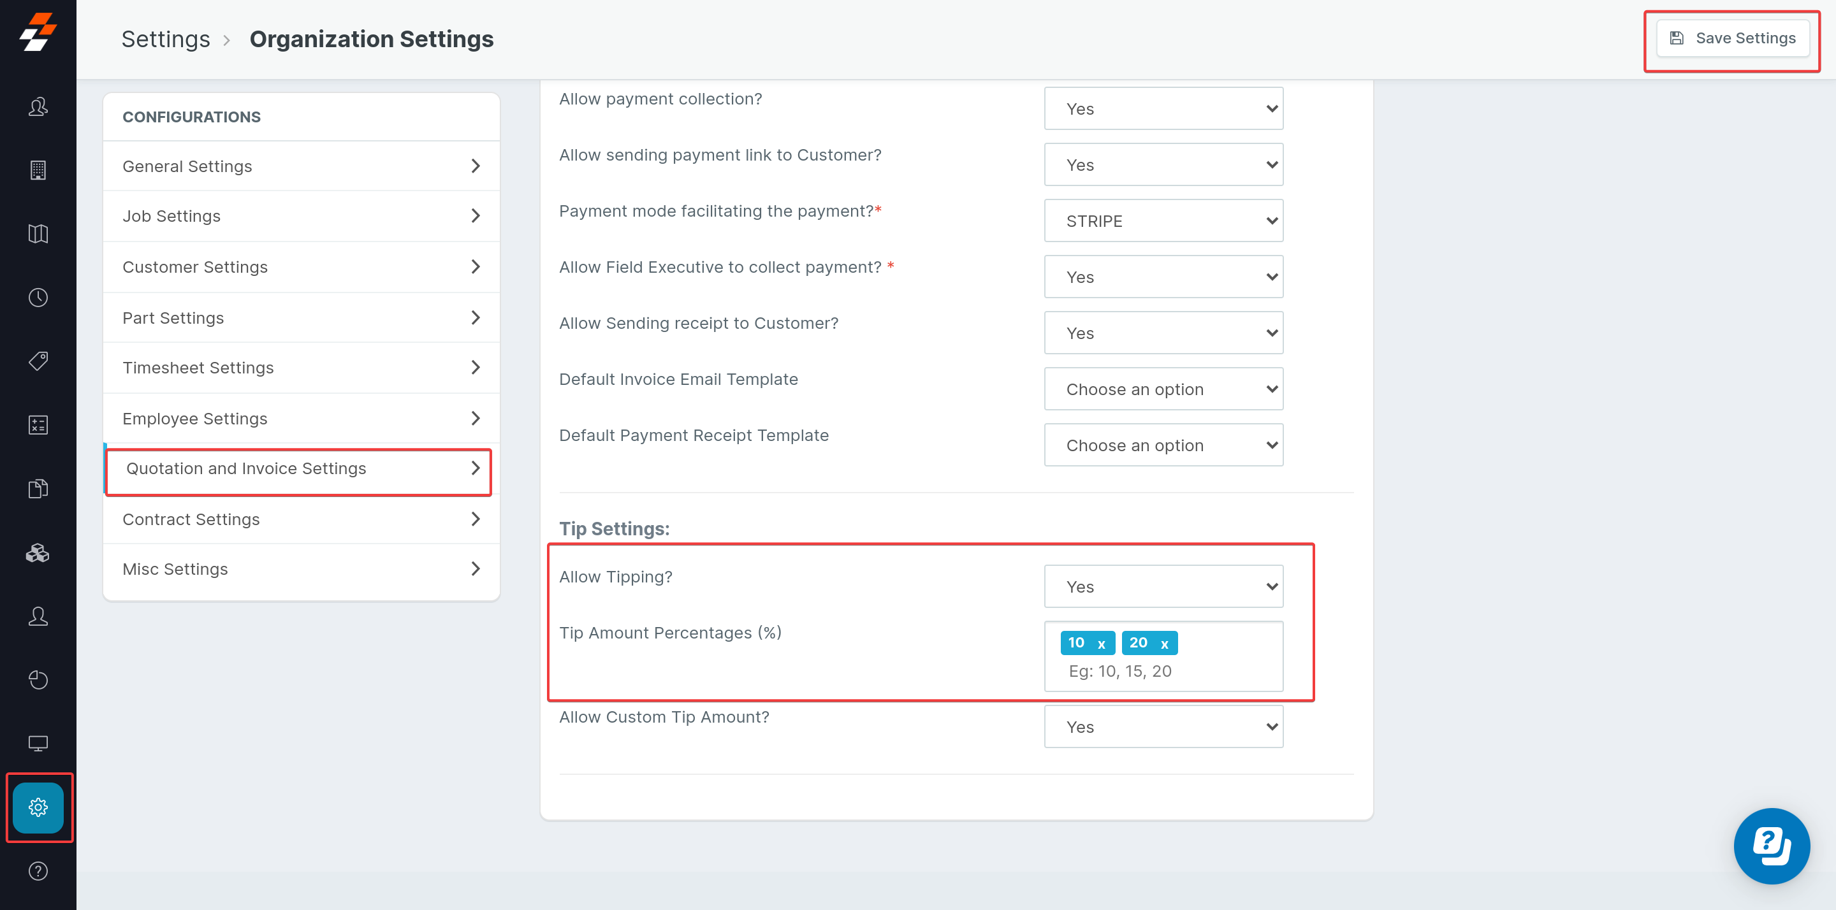Click the stacked cubes inventory icon
This screenshot has height=910, width=1836.
[38, 552]
